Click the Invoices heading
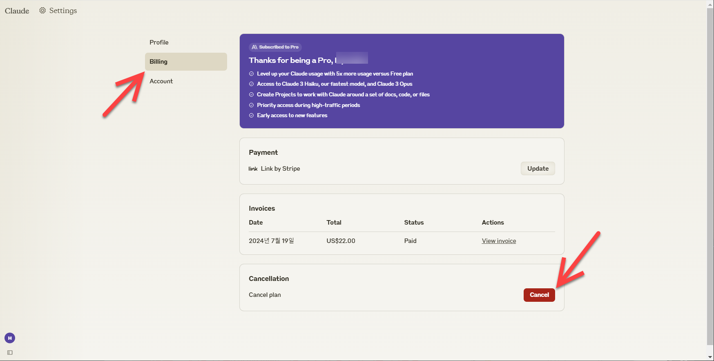Screen dimensions: 714x361 [x=262, y=208]
